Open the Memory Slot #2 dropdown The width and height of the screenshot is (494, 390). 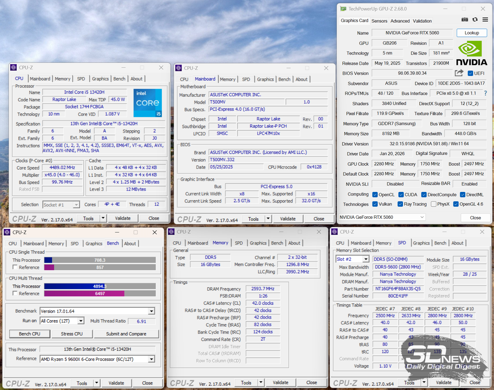[366, 259]
